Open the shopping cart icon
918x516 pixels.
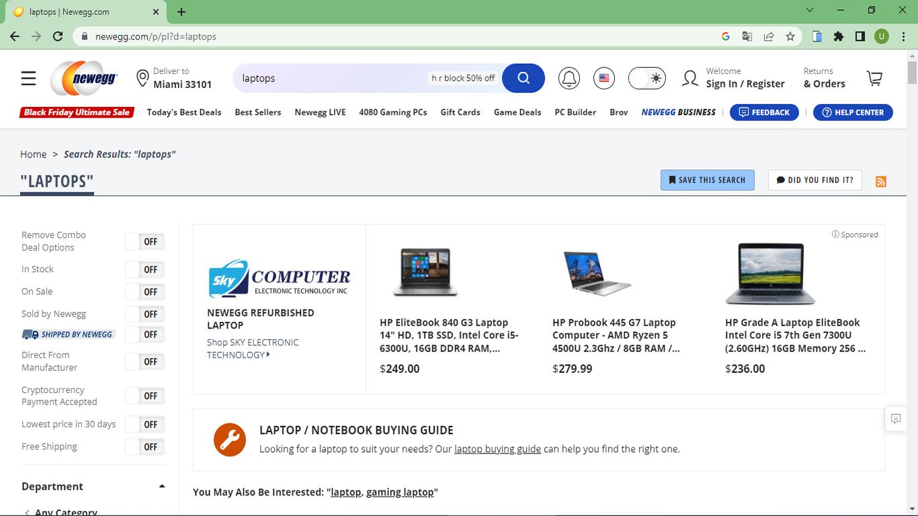(x=874, y=79)
